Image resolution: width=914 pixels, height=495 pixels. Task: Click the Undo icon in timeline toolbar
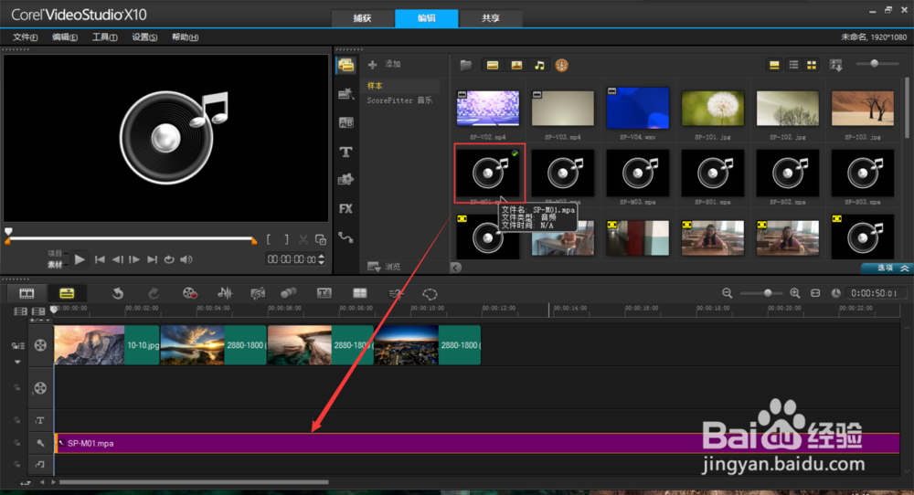coord(118,293)
